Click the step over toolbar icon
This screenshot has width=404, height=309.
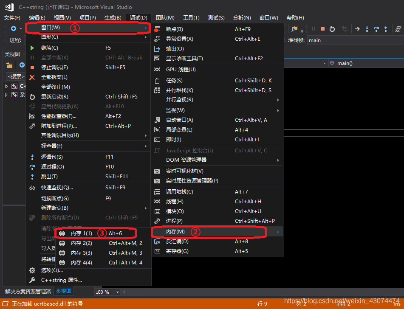click(376, 29)
